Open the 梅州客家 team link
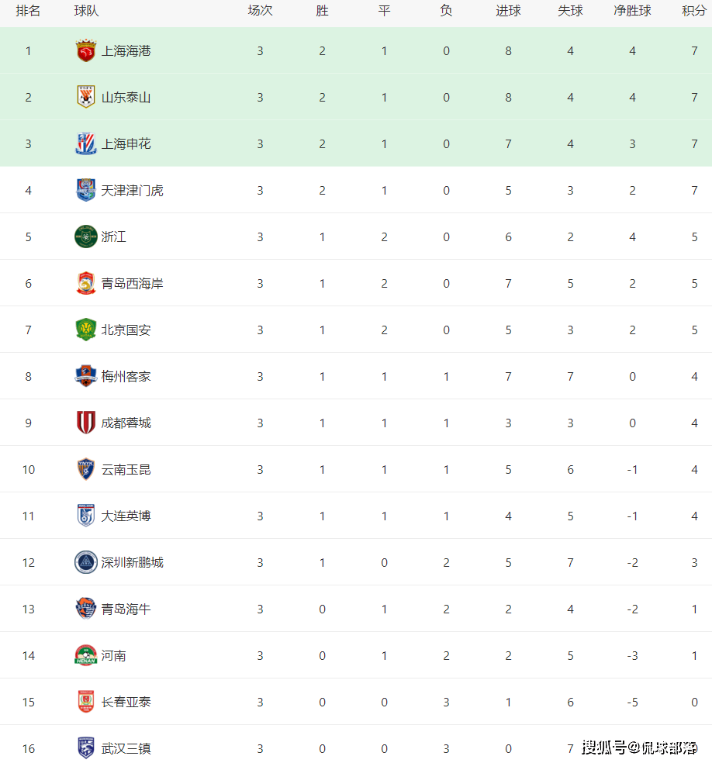 126,376
